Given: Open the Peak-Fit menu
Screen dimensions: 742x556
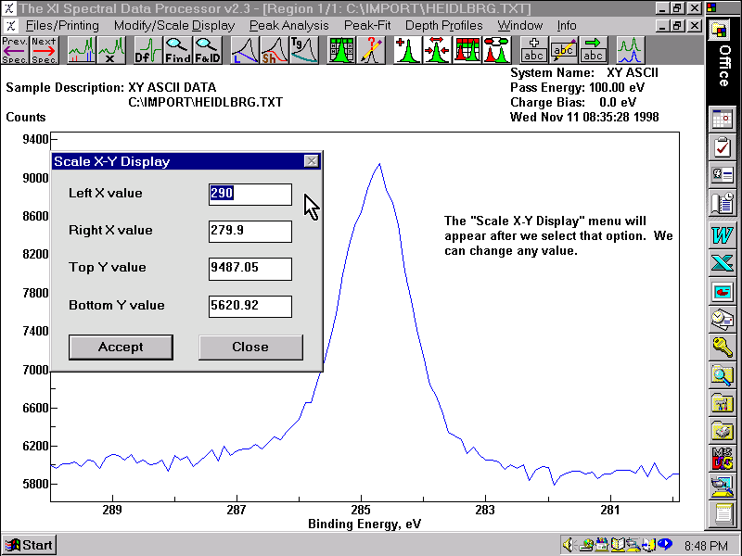Looking at the screenshot, I should point(367,25).
